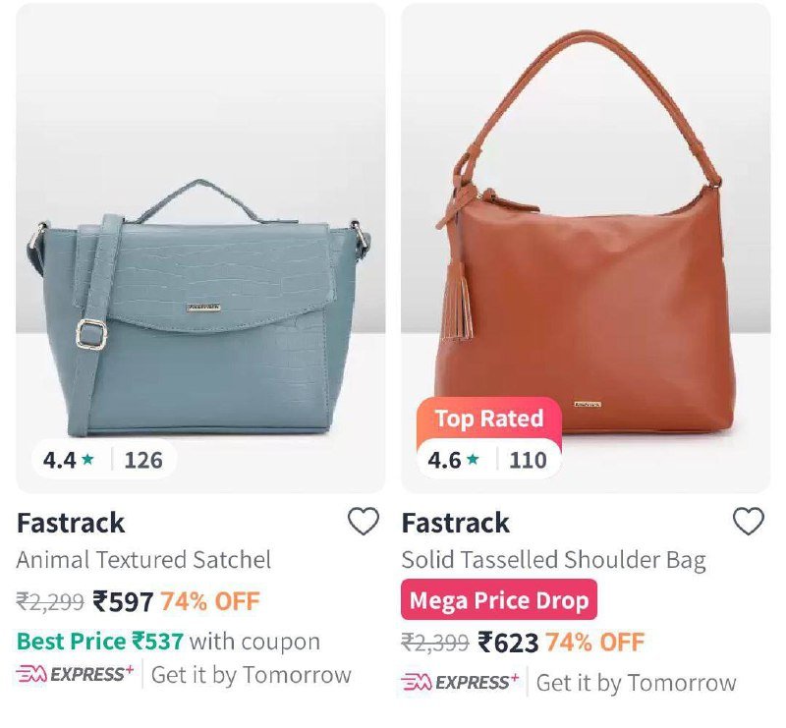The height and width of the screenshot is (728, 786).
Task: View the 126 reviews count on the satchel
Action: (x=143, y=460)
